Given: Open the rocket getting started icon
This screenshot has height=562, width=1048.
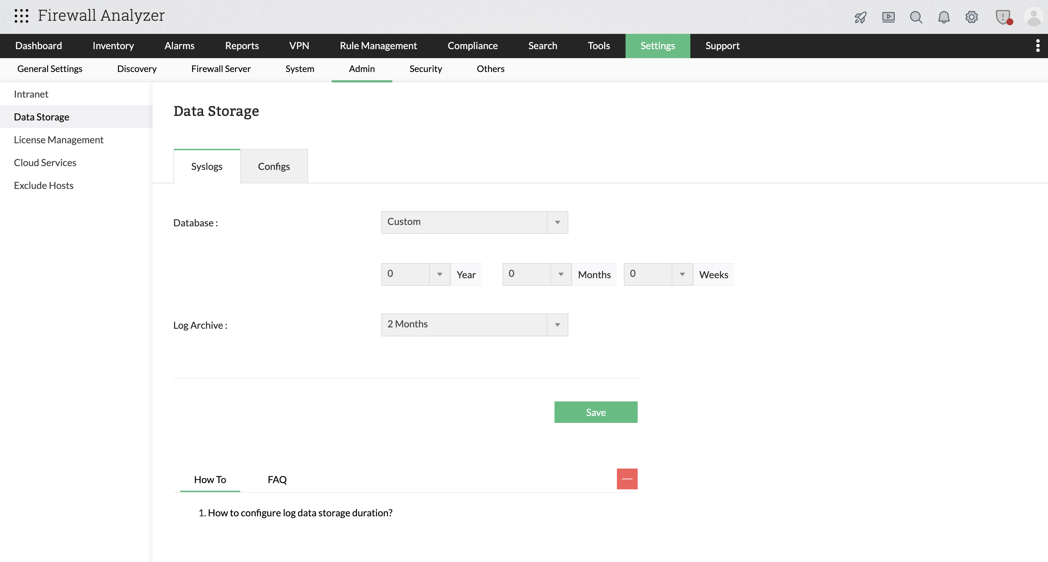Looking at the screenshot, I should click(x=861, y=17).
